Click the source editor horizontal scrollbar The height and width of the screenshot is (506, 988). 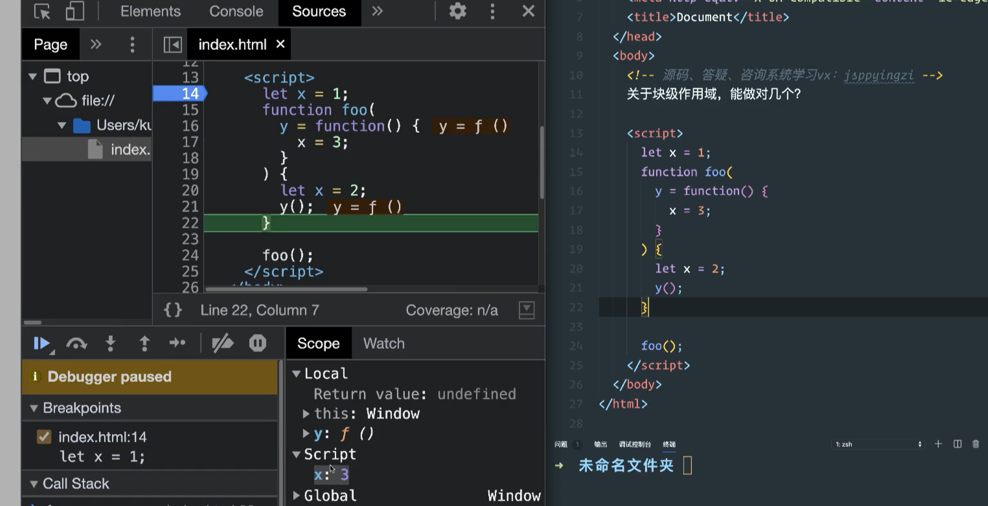pos(286,289)
